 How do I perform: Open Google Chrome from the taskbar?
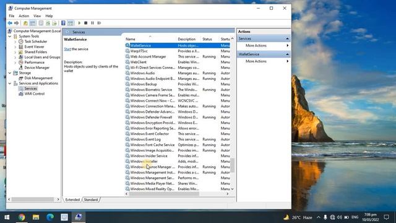point(22,217)
